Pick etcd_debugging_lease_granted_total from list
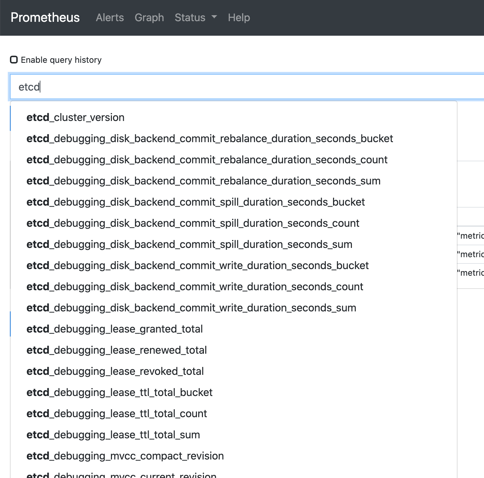Screen dimensions: 484x478 click(x=115, y=329)
